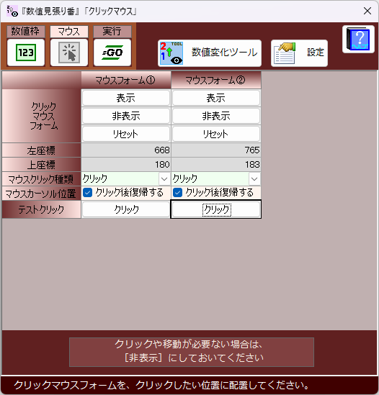This screenshot has height=395, width=379.
Task: Uncheck クリック後復帰する for マウスフォーム②
Action: pos(178,193)
